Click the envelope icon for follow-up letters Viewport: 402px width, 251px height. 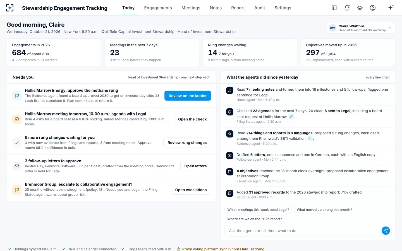[x=17, y=166]
